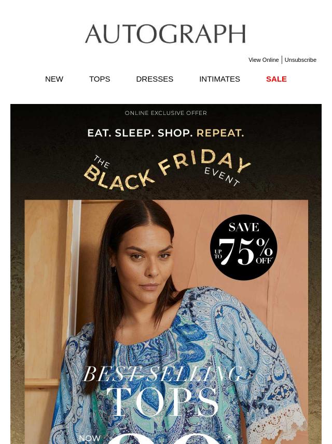Click the NOW price label
This screenshot has height=444, width=332.
pos(90,438)
